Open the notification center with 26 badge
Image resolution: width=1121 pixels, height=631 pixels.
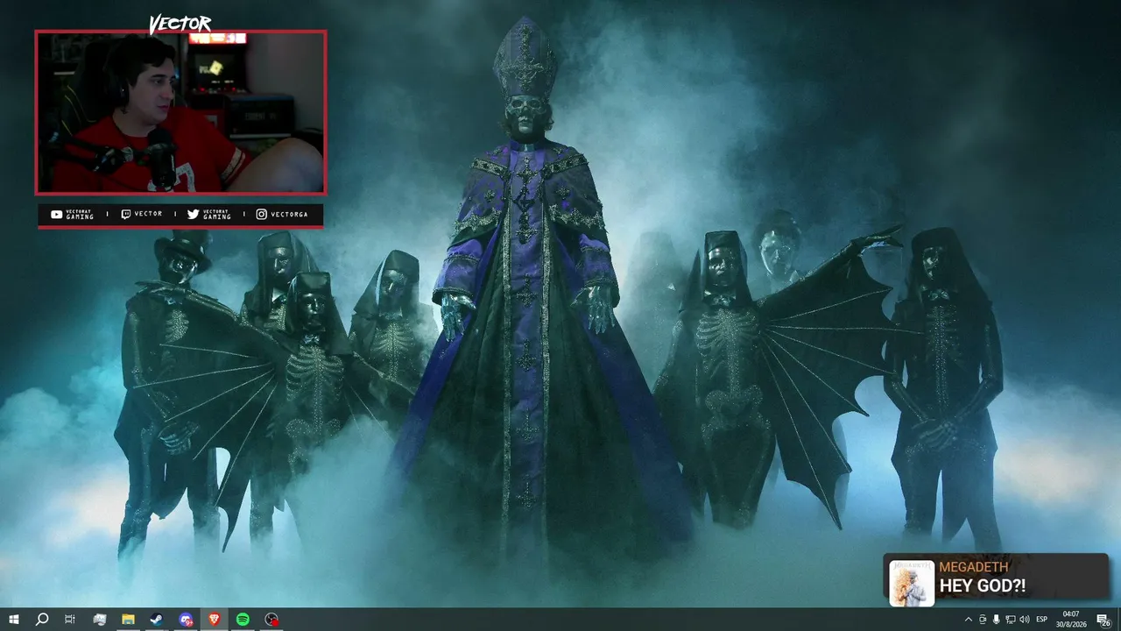[x=1103, y=620]
